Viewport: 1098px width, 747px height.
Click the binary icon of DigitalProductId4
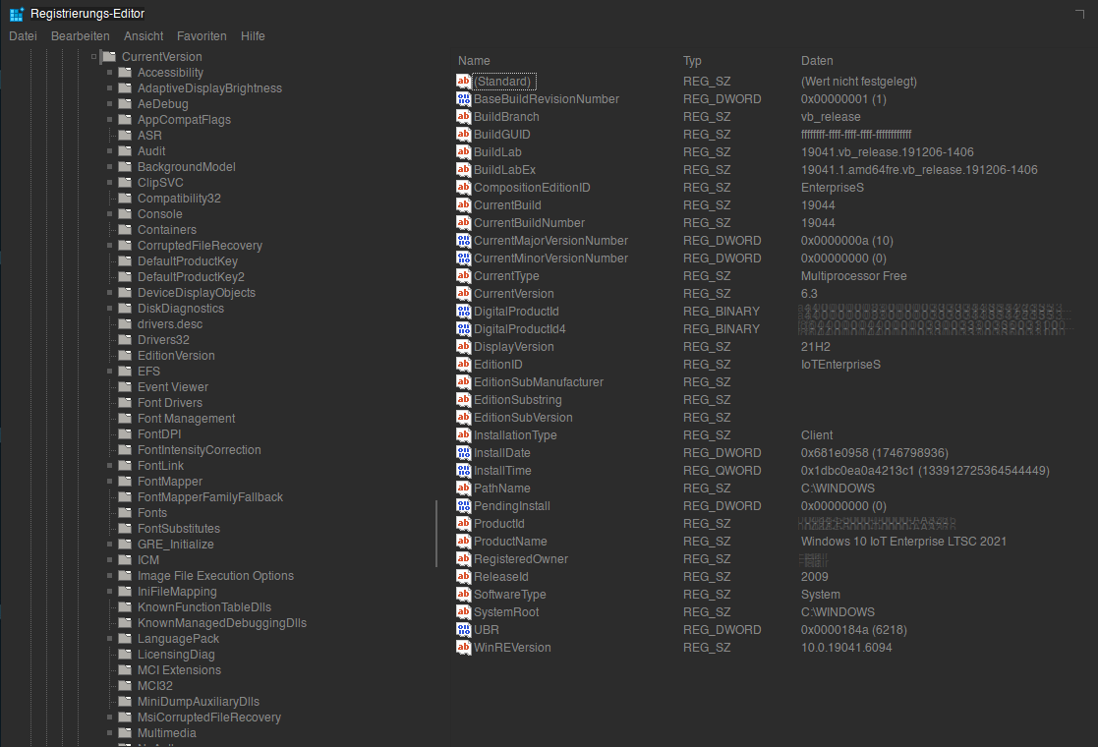point(464,328)
